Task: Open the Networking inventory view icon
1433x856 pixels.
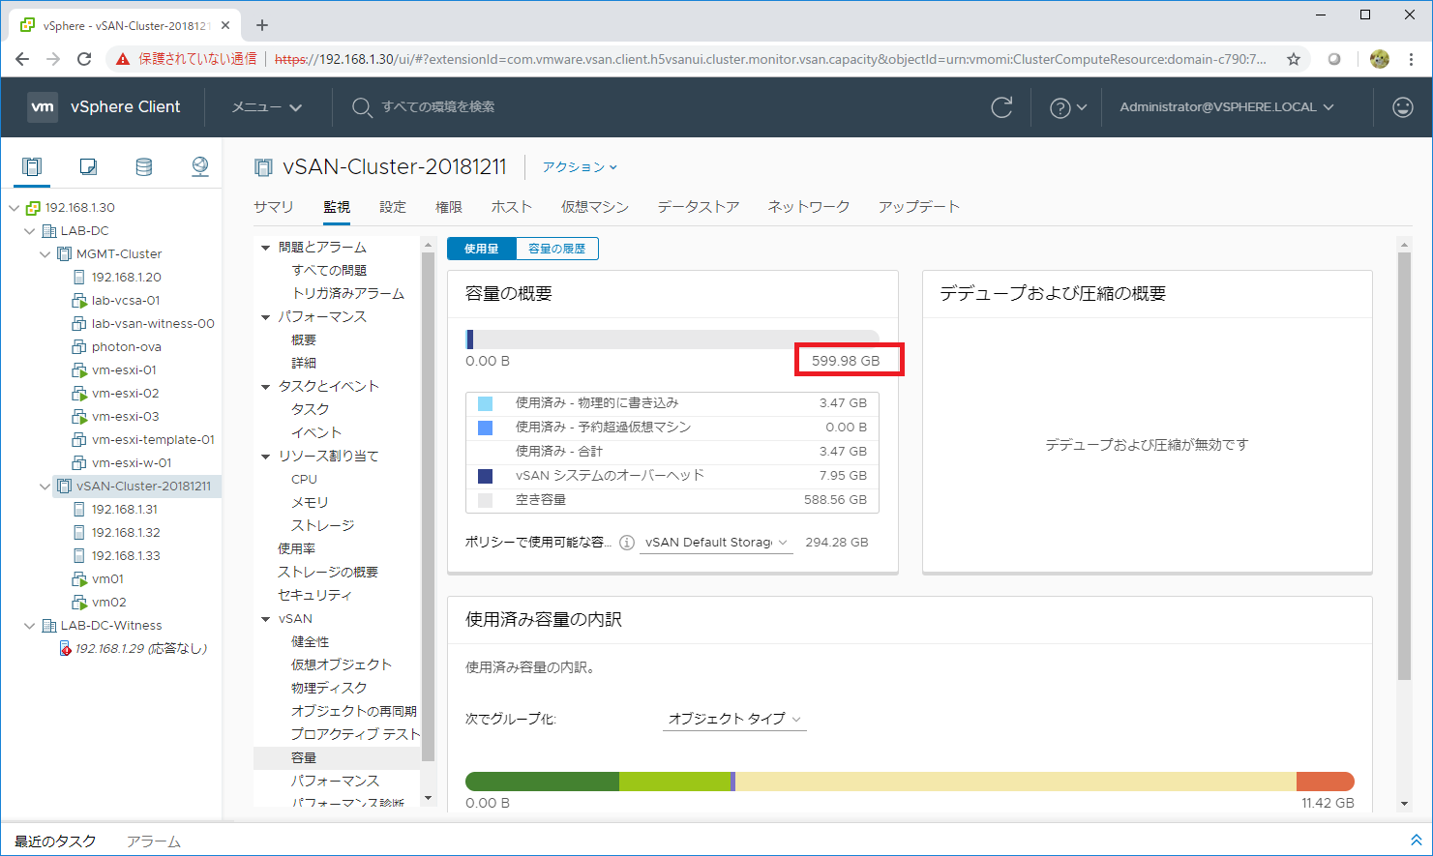Action: (200, 167)
